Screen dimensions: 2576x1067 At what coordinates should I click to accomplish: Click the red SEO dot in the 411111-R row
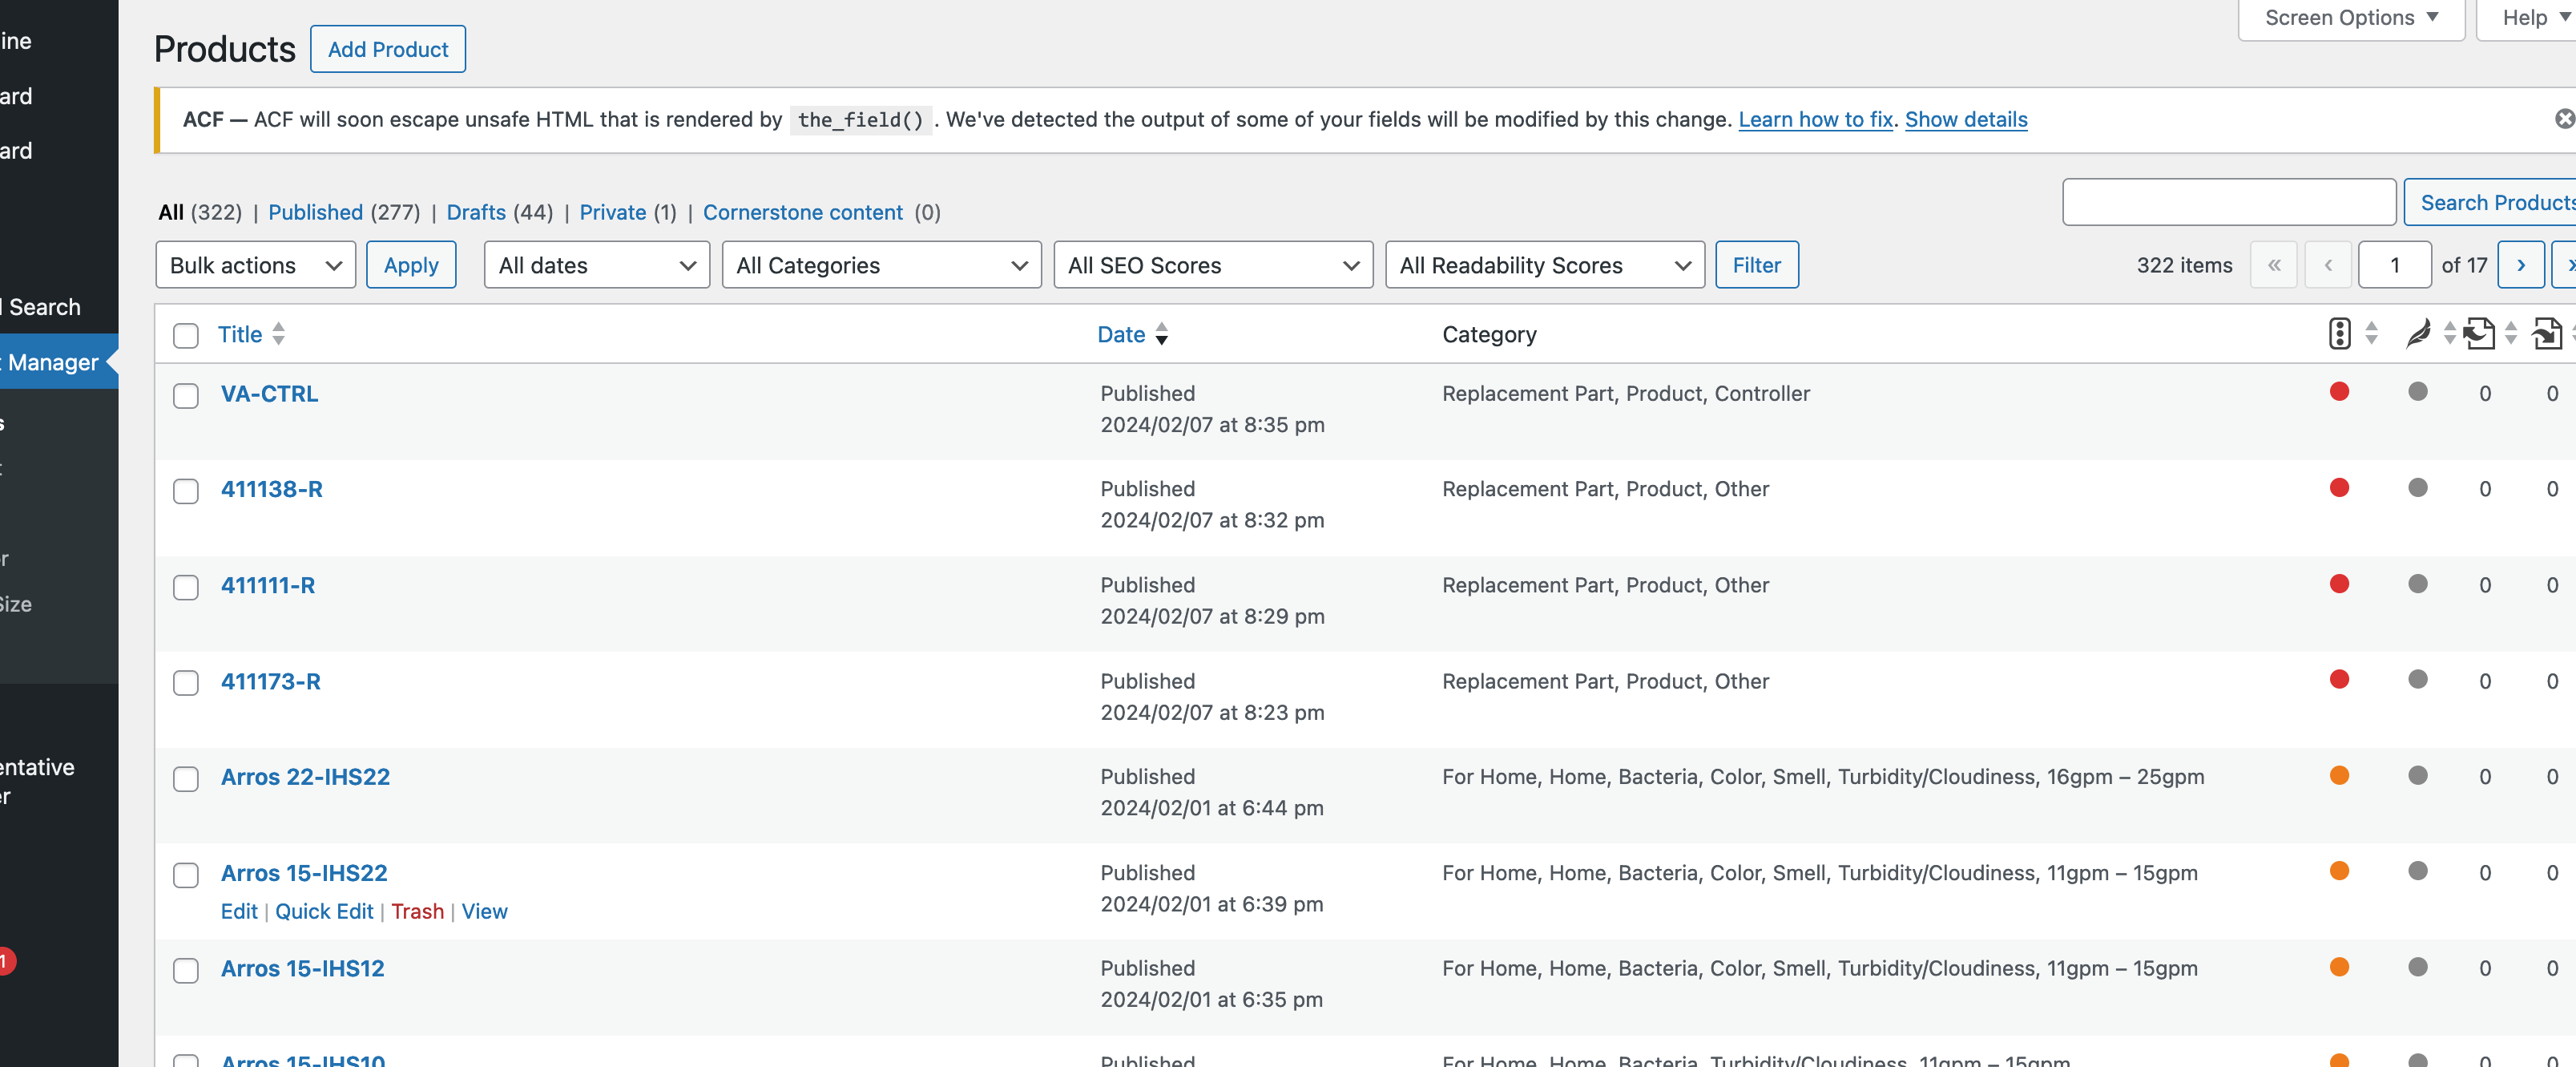pos(2339,584)
